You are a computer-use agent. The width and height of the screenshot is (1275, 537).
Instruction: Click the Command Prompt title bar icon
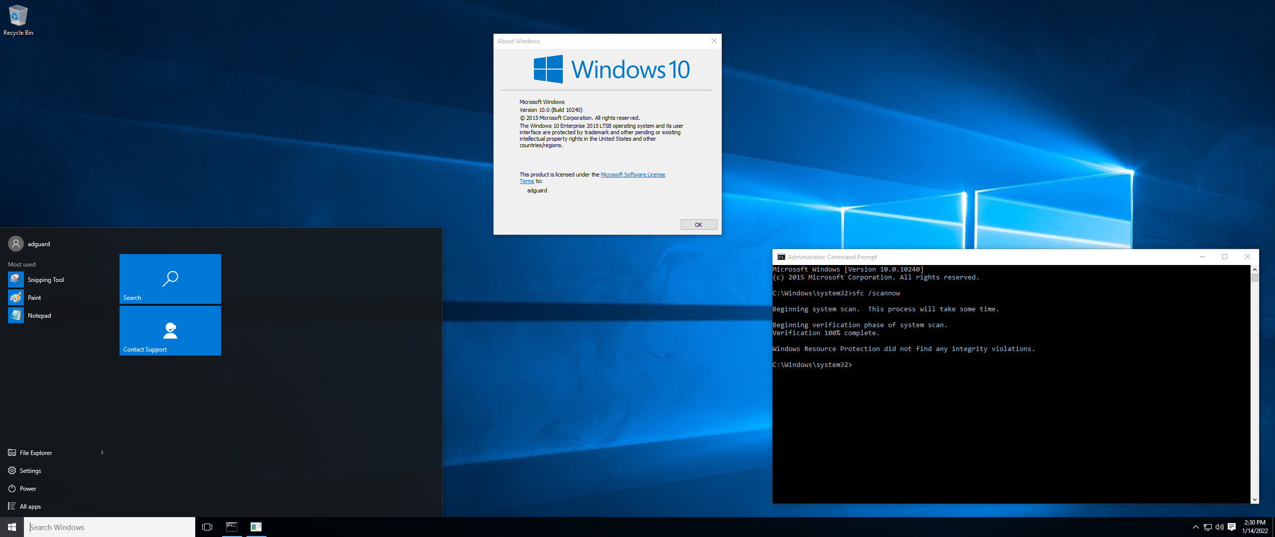click(781, 257)
